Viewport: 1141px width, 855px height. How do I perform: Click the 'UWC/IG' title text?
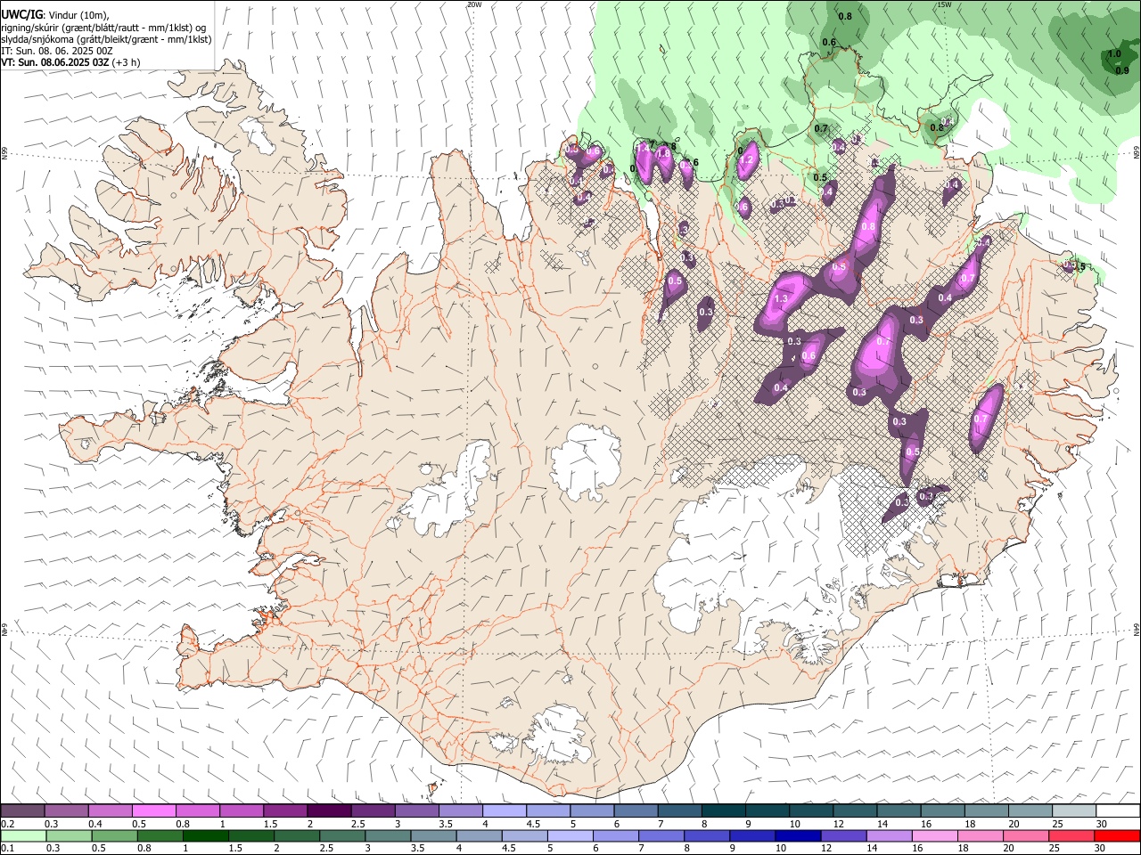point(21,14)
